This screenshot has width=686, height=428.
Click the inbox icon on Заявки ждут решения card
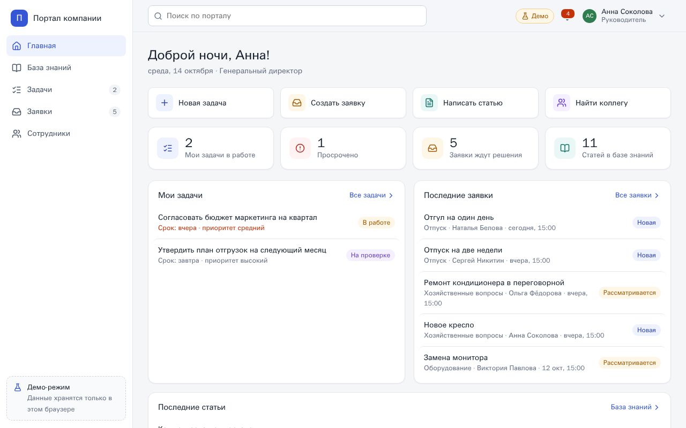pos(433,148)
